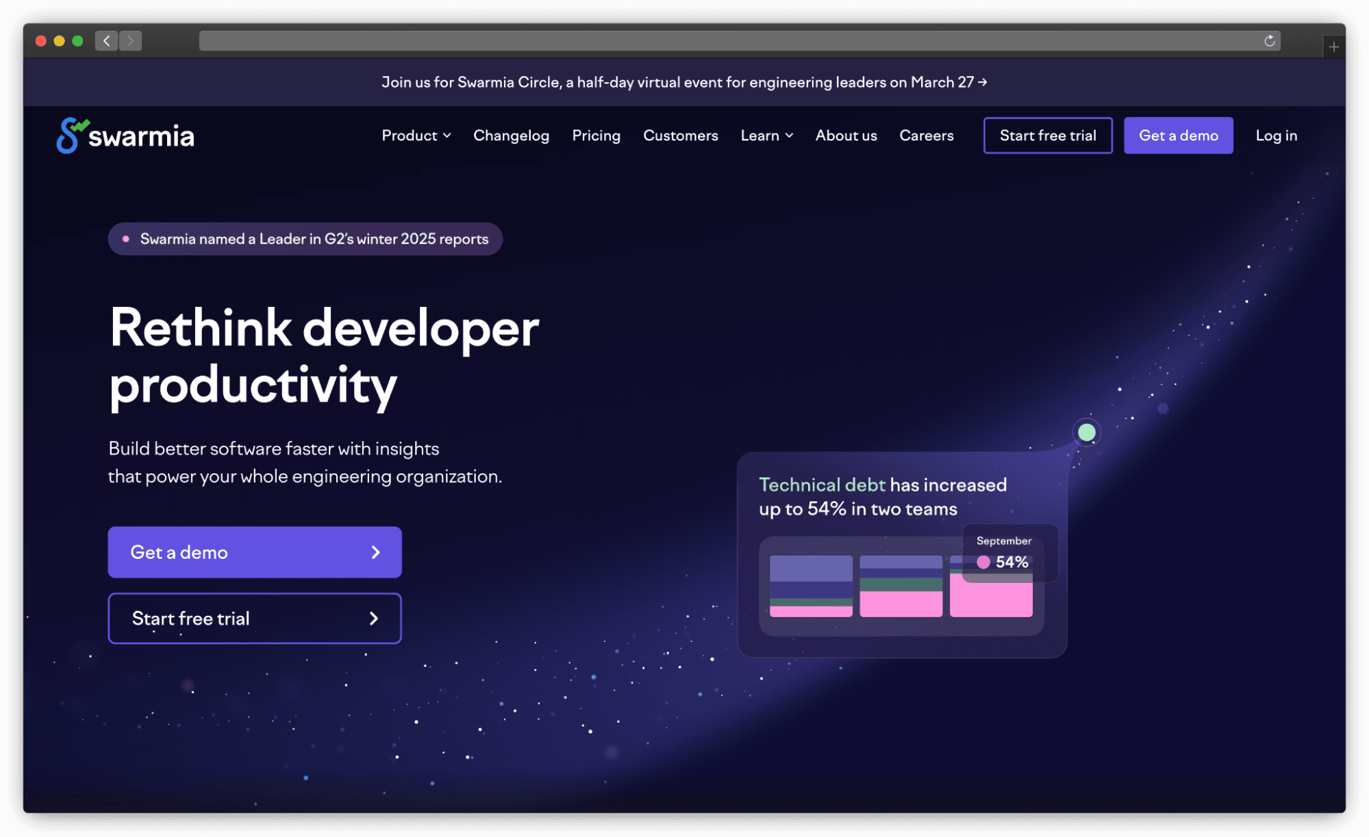Click the middle stacked bar in the chart
The height and width of the screenshot is (837, 1369).
point(901,586)
